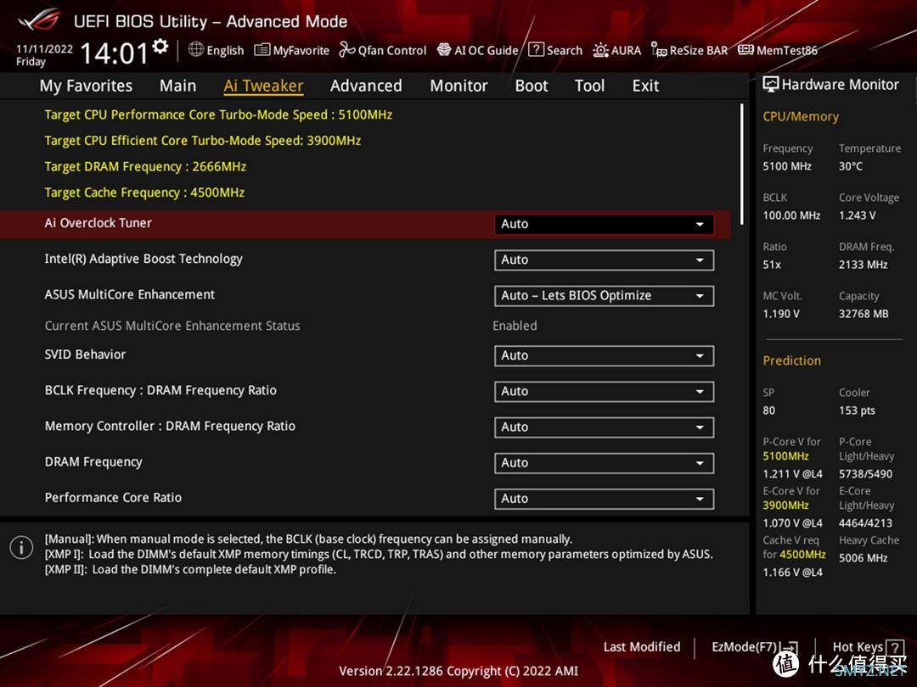Click the Enabled status value

click(515, 326)
